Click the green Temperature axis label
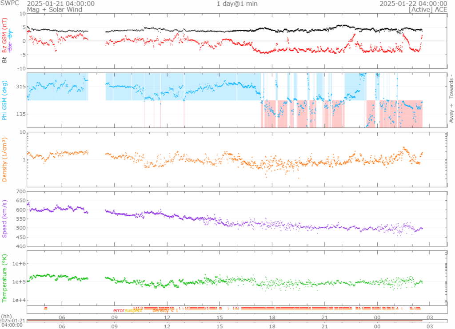Image resolution: width=455 pixels, height=329 pixels. tap(5, 277)
